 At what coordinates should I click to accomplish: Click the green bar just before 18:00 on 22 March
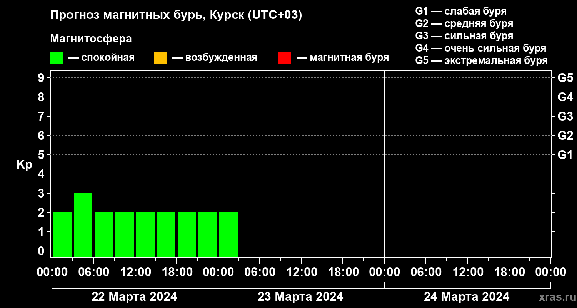coord(166,234)
